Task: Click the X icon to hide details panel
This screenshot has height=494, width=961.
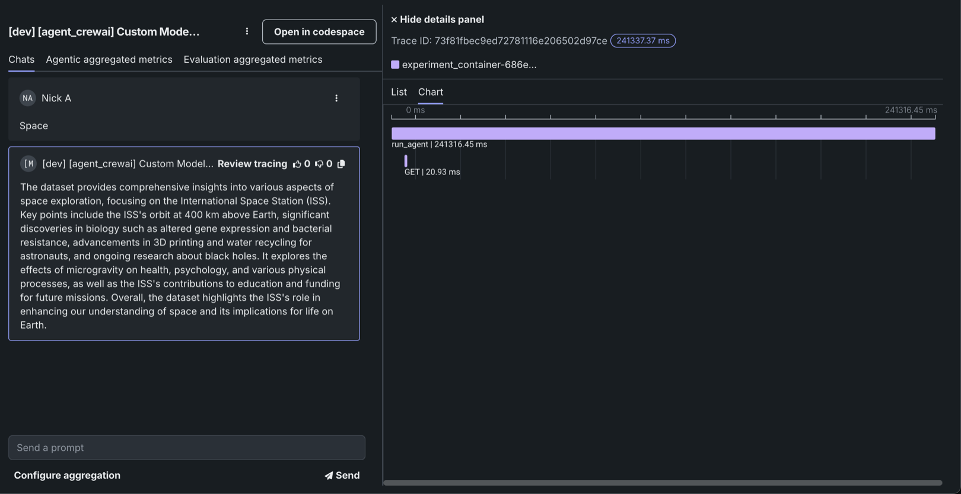Action: (394, 20)
